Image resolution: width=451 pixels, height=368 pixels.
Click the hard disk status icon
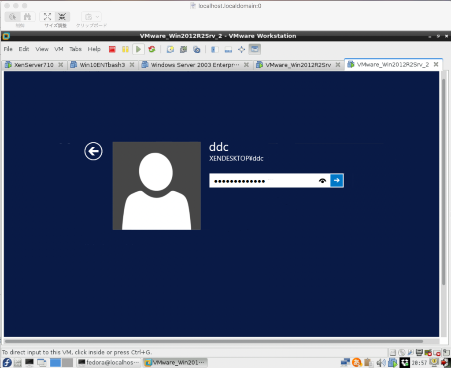pos(392,353)
